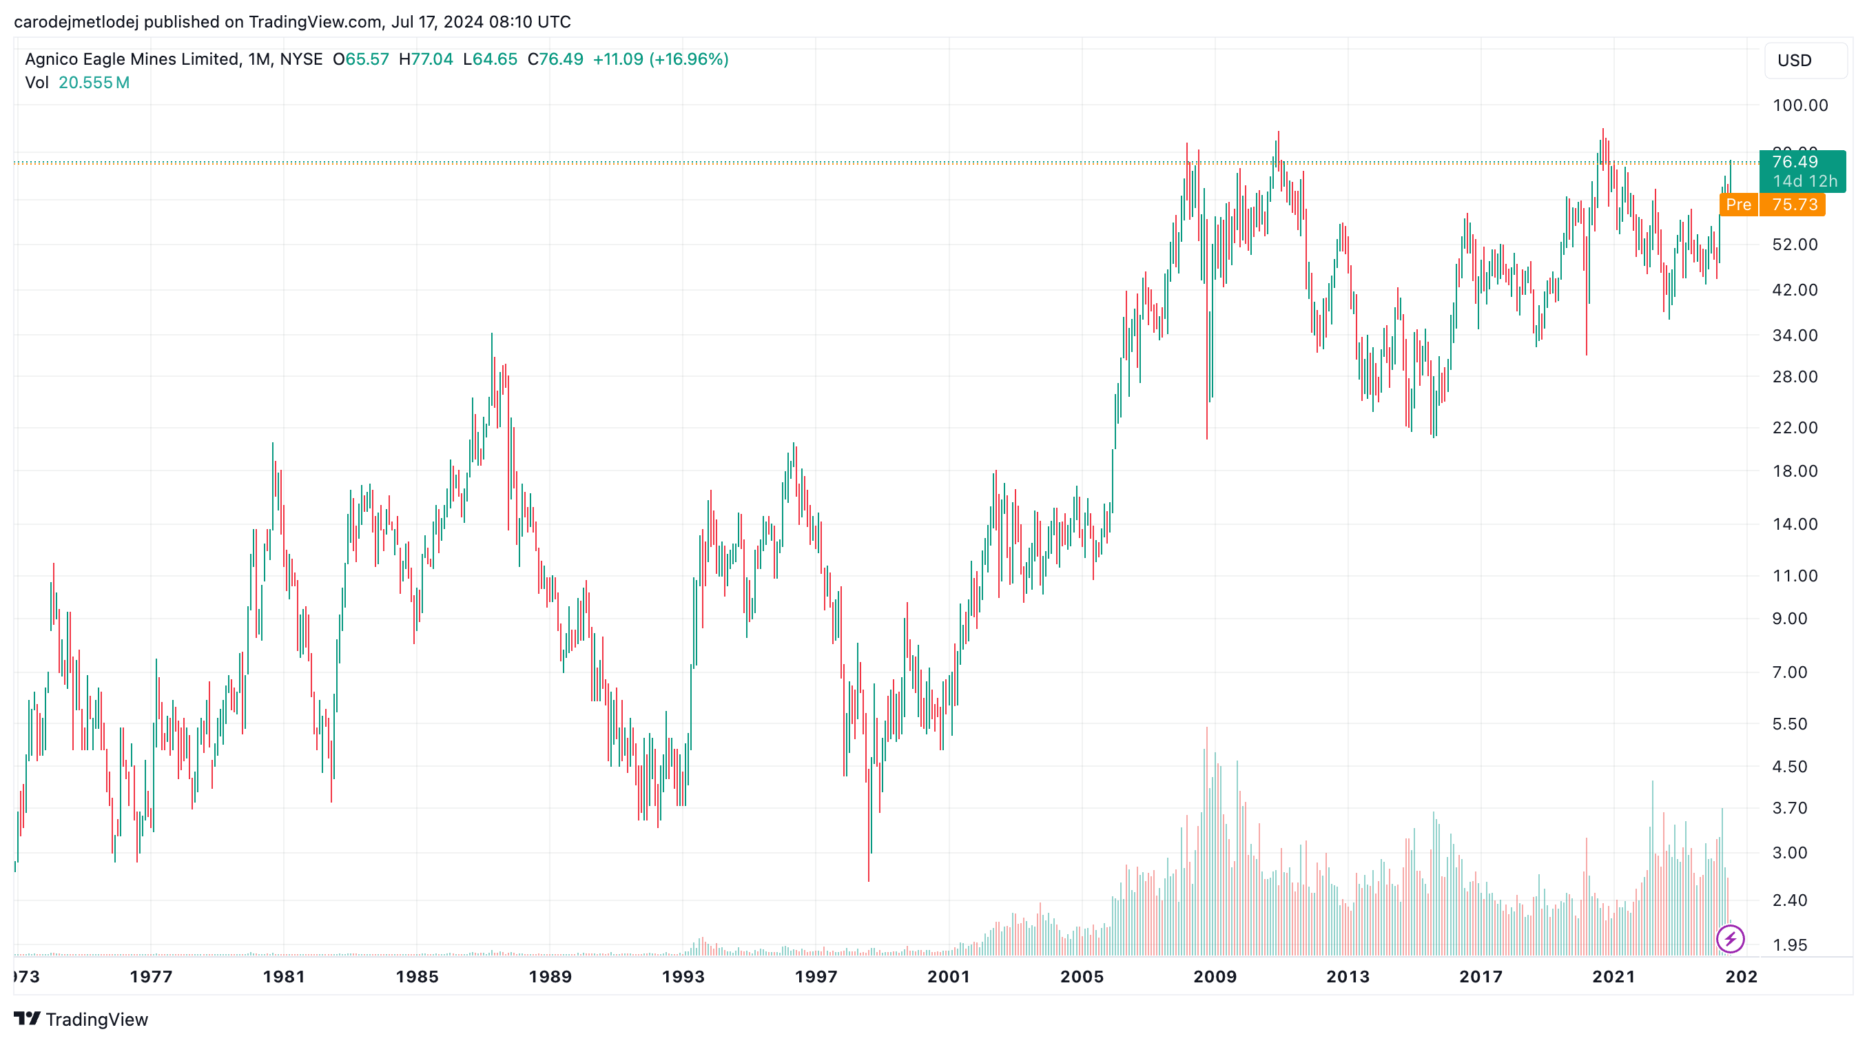Click the 2009 time axis label
The image size is (1867, 1043).
point(1215,977)
